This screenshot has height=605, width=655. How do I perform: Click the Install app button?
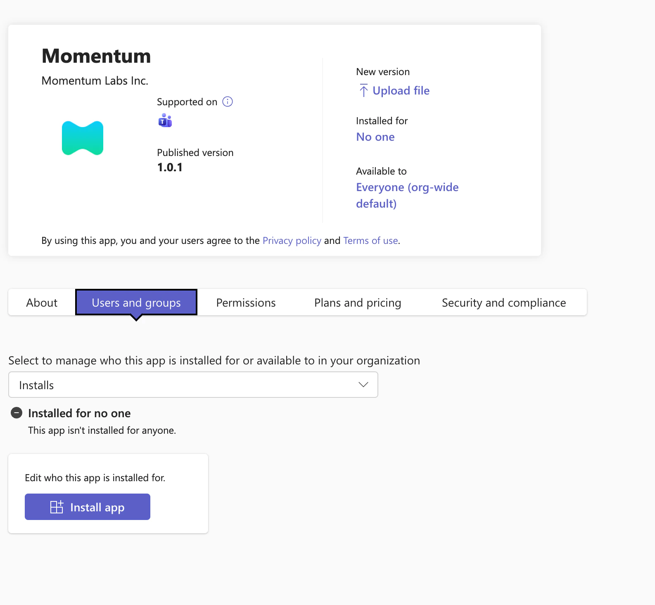tap(88, 507)
